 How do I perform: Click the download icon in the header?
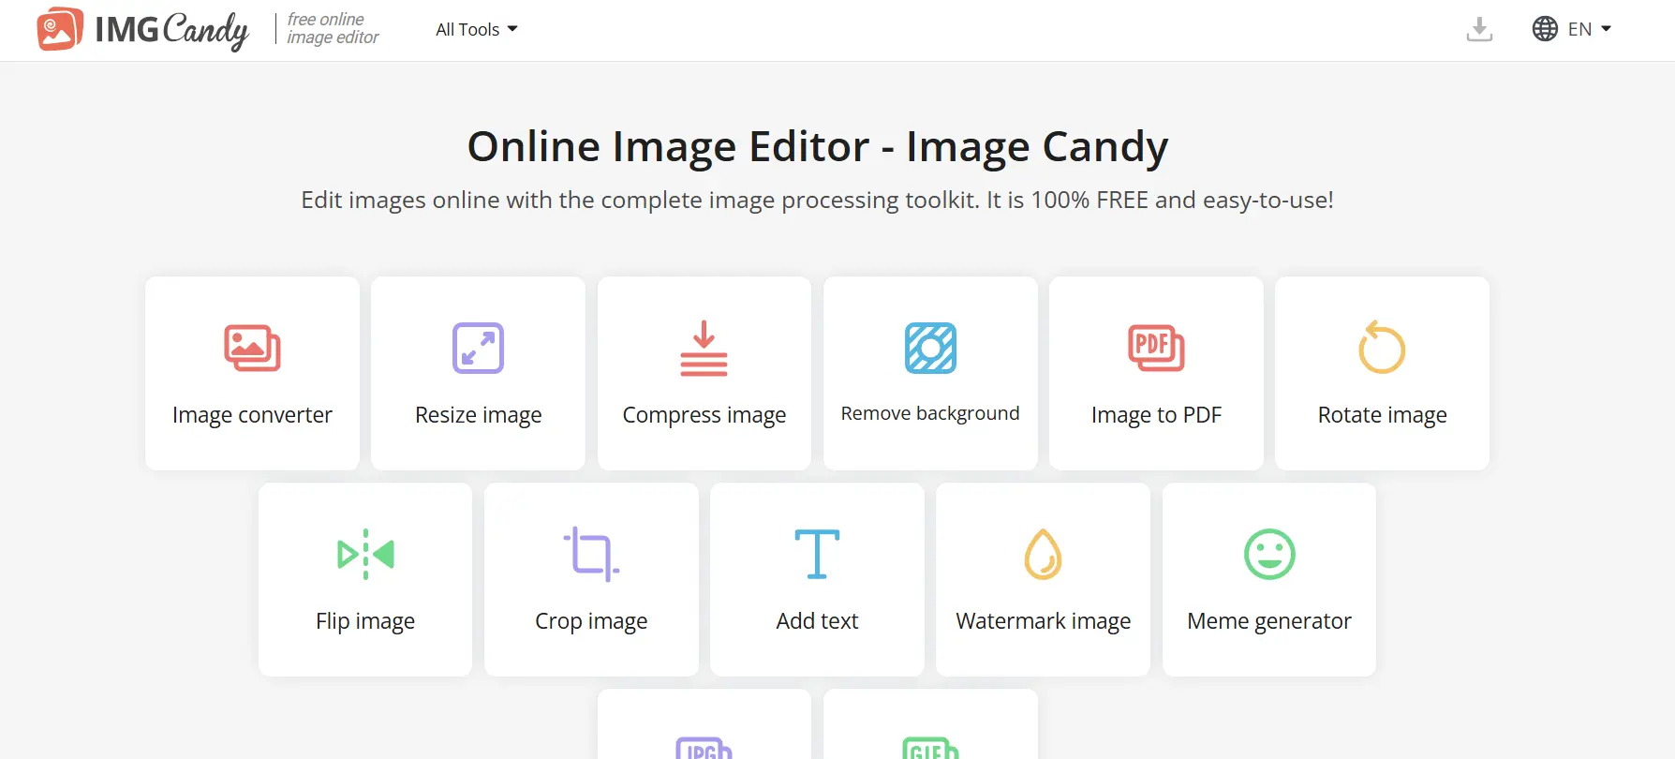click(x=1479, y=29)
